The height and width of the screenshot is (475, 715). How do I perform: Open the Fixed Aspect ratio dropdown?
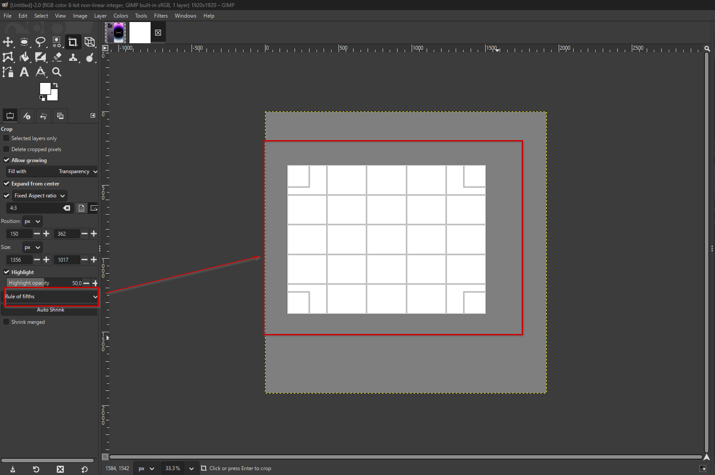coord(40,196)
